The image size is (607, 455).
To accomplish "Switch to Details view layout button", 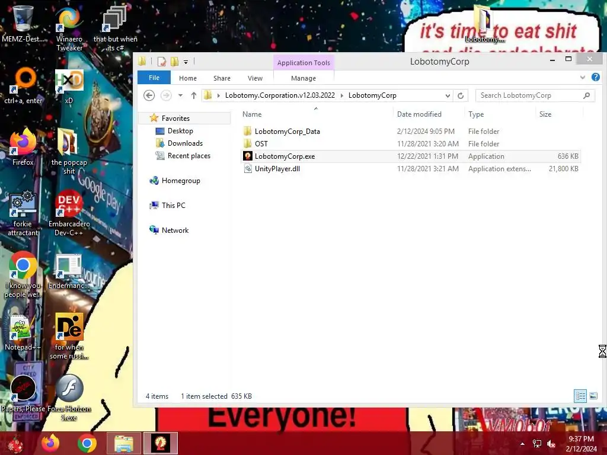I will click(x=580, y=396).
